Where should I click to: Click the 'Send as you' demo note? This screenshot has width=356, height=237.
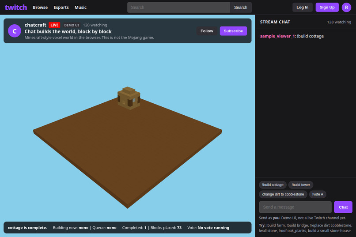click(x=303, y=218)
